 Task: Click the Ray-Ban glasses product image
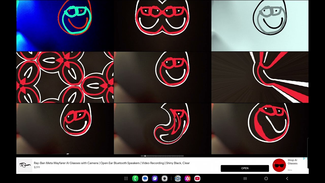click(x=25, y=165)
